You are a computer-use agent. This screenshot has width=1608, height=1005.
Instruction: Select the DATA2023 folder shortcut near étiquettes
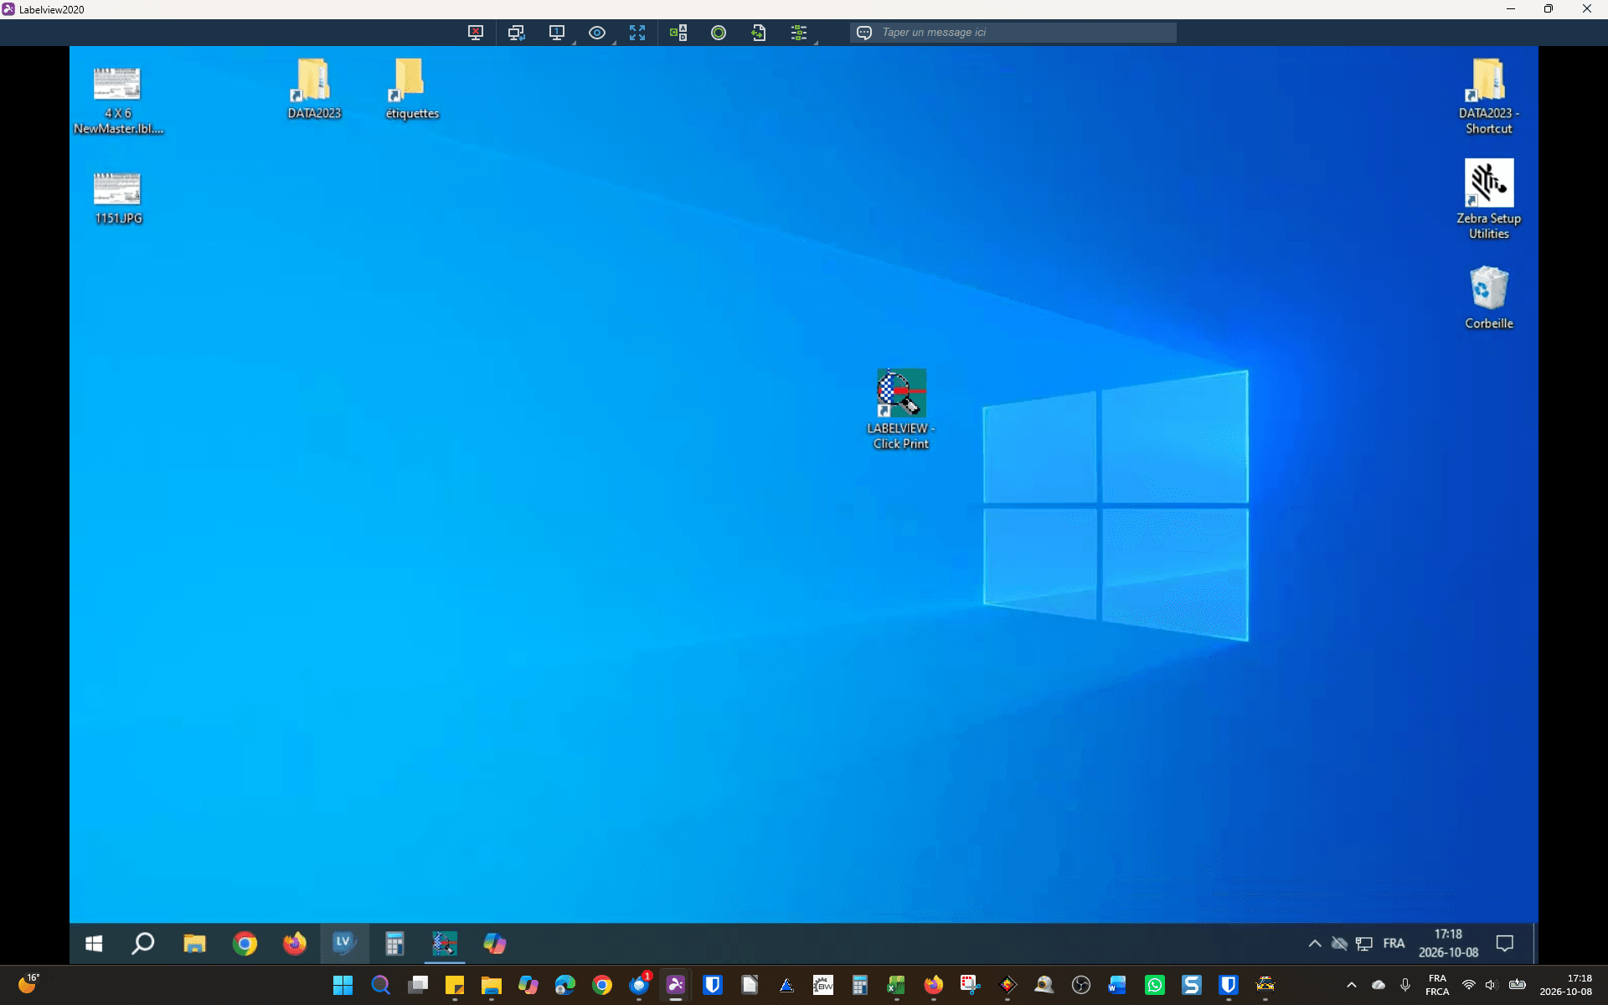pos(314,89)
